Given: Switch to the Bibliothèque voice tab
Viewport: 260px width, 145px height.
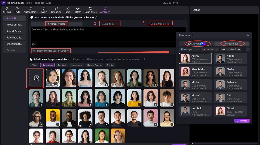Looking at the screenshot, I should coord(232,44).
